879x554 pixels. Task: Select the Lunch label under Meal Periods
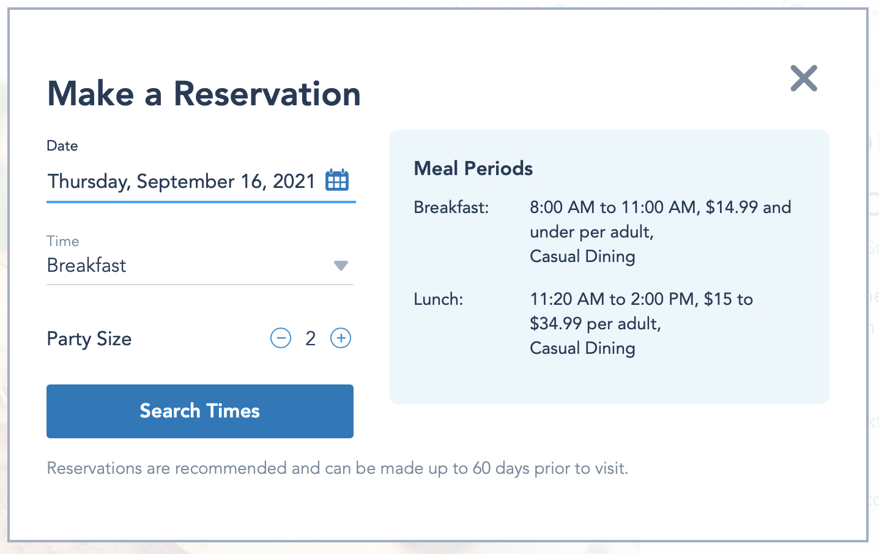tap(439, 299)
